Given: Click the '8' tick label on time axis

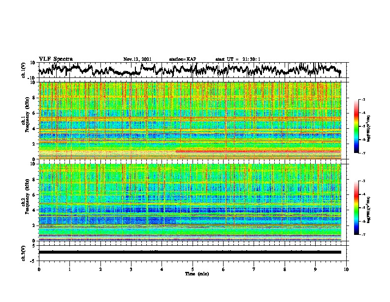Looking at the screenshot, I should point(285,269).
